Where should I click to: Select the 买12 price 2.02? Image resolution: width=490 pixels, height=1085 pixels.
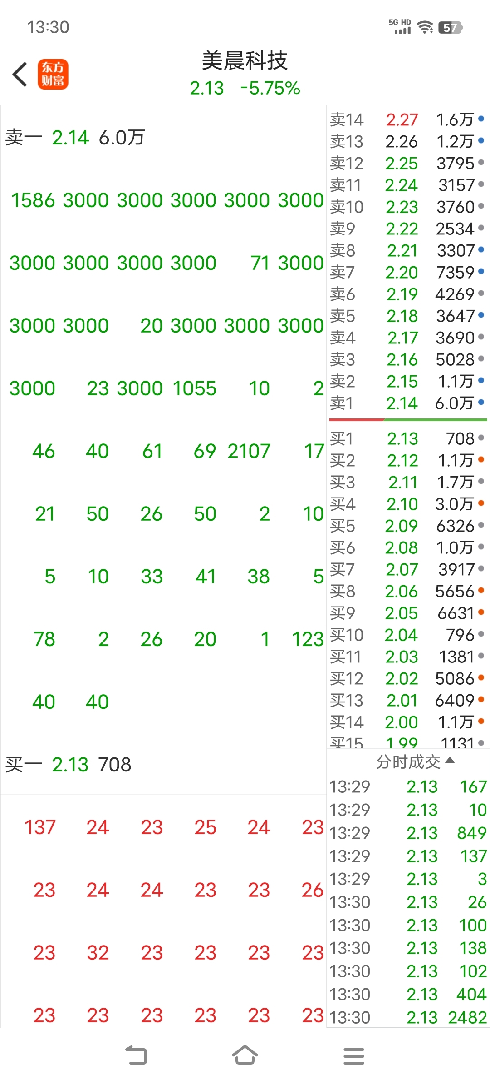coord(402,679)
